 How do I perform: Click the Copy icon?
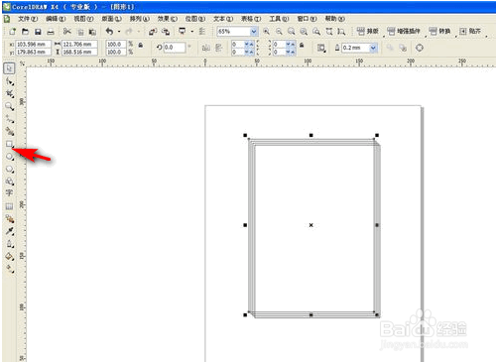[80, 32]
